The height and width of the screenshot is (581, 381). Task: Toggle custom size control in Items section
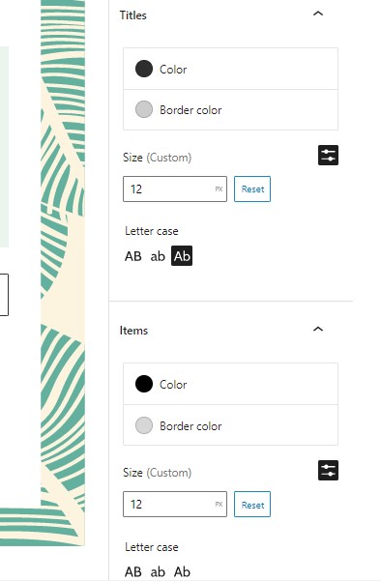tap(328, 470)
